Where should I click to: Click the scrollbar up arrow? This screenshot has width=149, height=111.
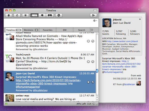(97, 97)
